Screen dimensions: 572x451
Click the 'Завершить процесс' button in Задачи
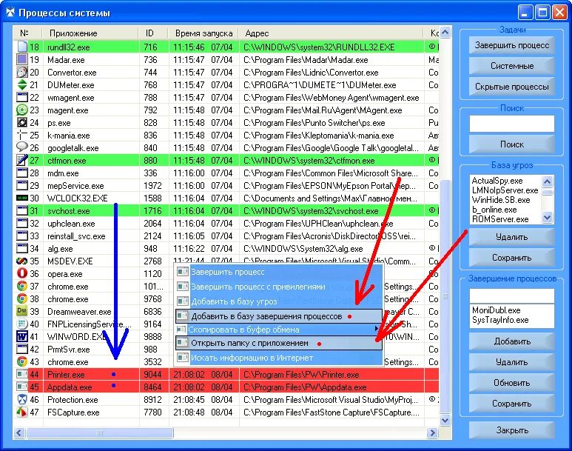[511, 45]
